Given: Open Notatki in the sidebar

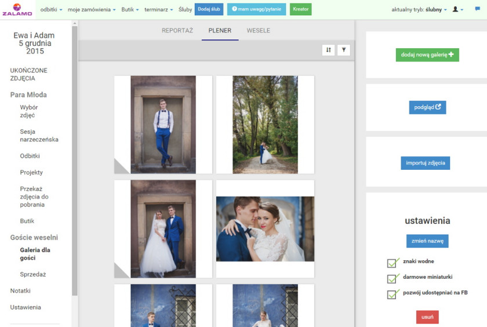Looking at the screenshot, I should (20, 291).
